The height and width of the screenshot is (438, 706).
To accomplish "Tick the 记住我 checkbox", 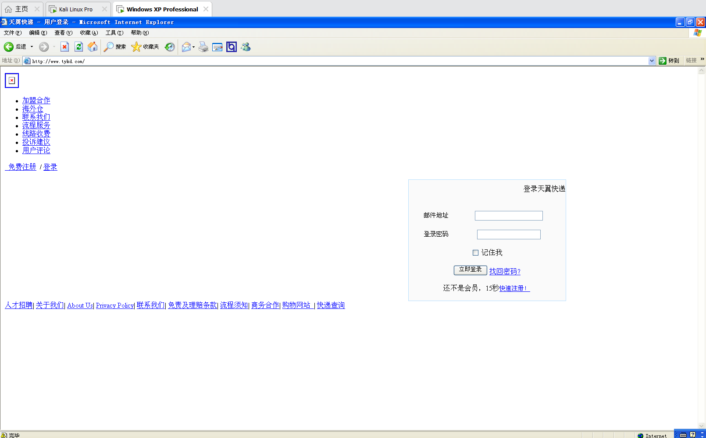I will tap(475, 252).
